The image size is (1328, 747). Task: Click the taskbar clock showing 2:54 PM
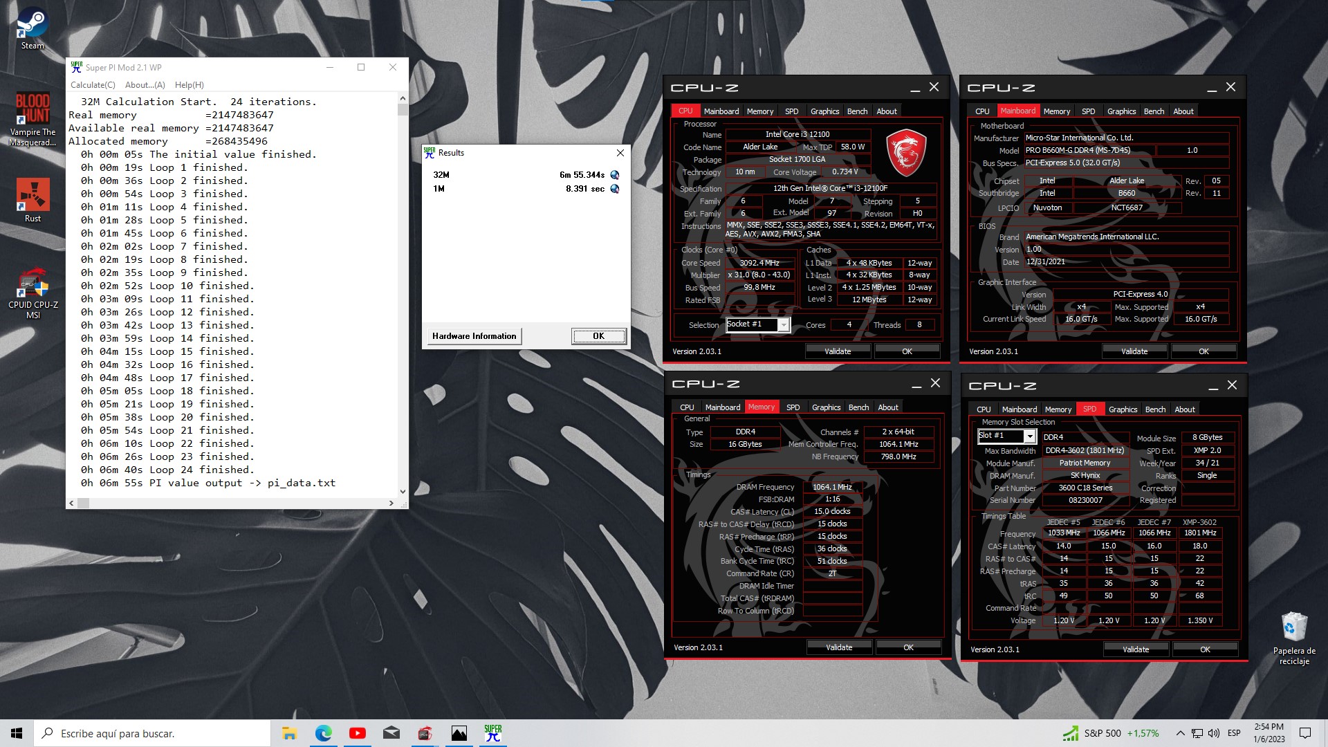click(1269, 733)
